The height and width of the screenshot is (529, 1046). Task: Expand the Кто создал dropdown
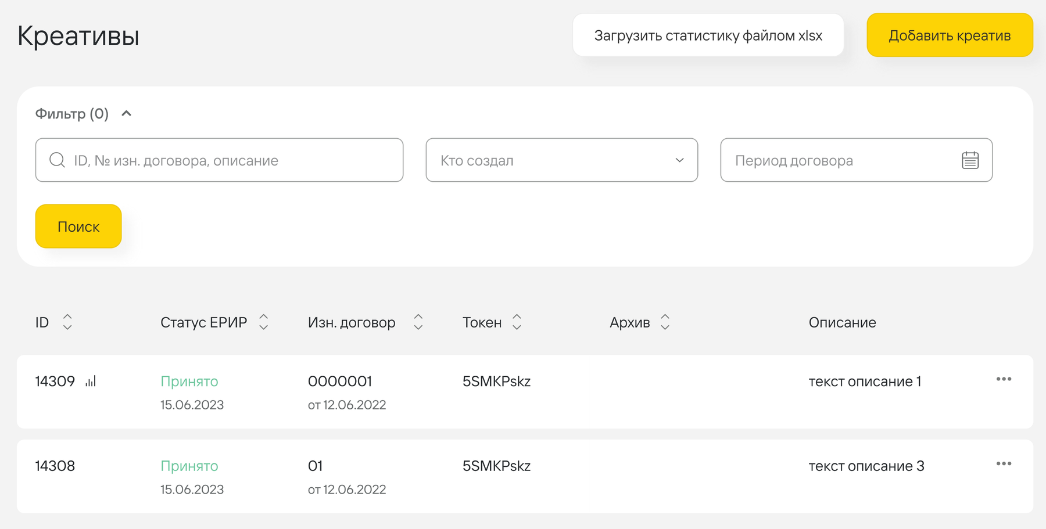coord(562,160)
